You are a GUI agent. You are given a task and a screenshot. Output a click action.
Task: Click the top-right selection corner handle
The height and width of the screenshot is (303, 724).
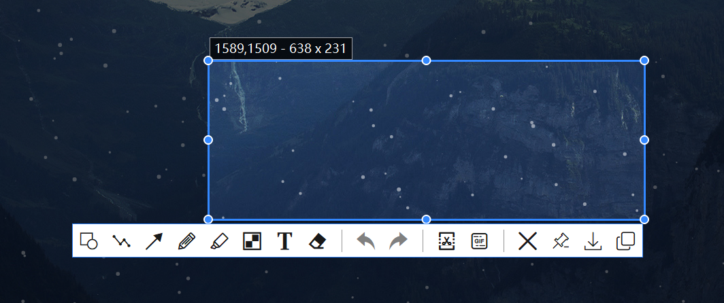(x=644, y=60)
